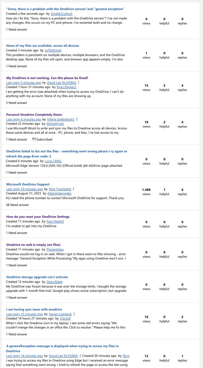
Task: Open "Microsoft OneDrive Support" thread
Action: pyautogui.click(x=28, y=184)
